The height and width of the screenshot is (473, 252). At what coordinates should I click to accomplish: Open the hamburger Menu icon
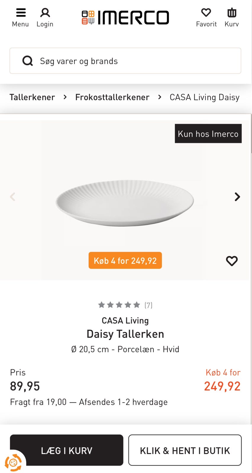tap(20, 12)
